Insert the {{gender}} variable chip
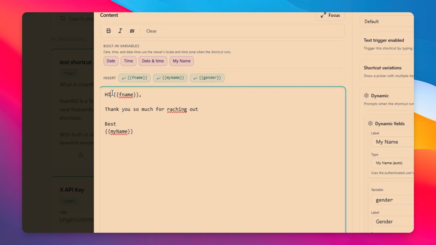The width and height of the screenshot is (436, 245). (x=207, y=78)
